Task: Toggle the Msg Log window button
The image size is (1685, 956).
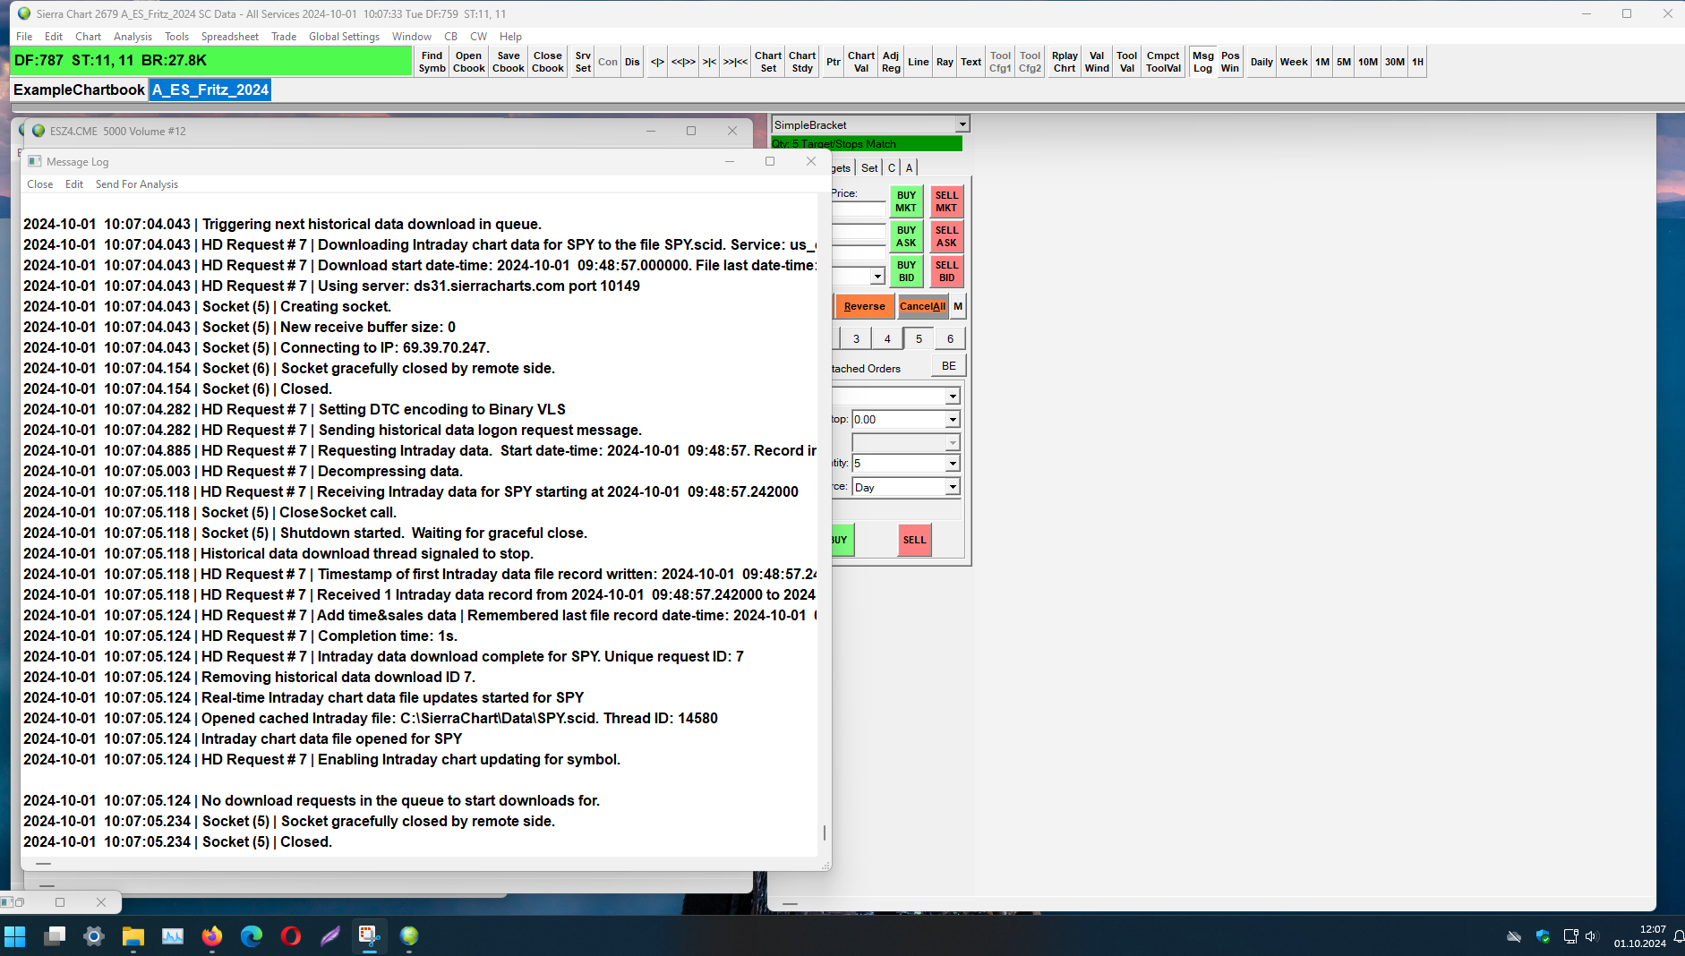Action: pos(1202,62)
